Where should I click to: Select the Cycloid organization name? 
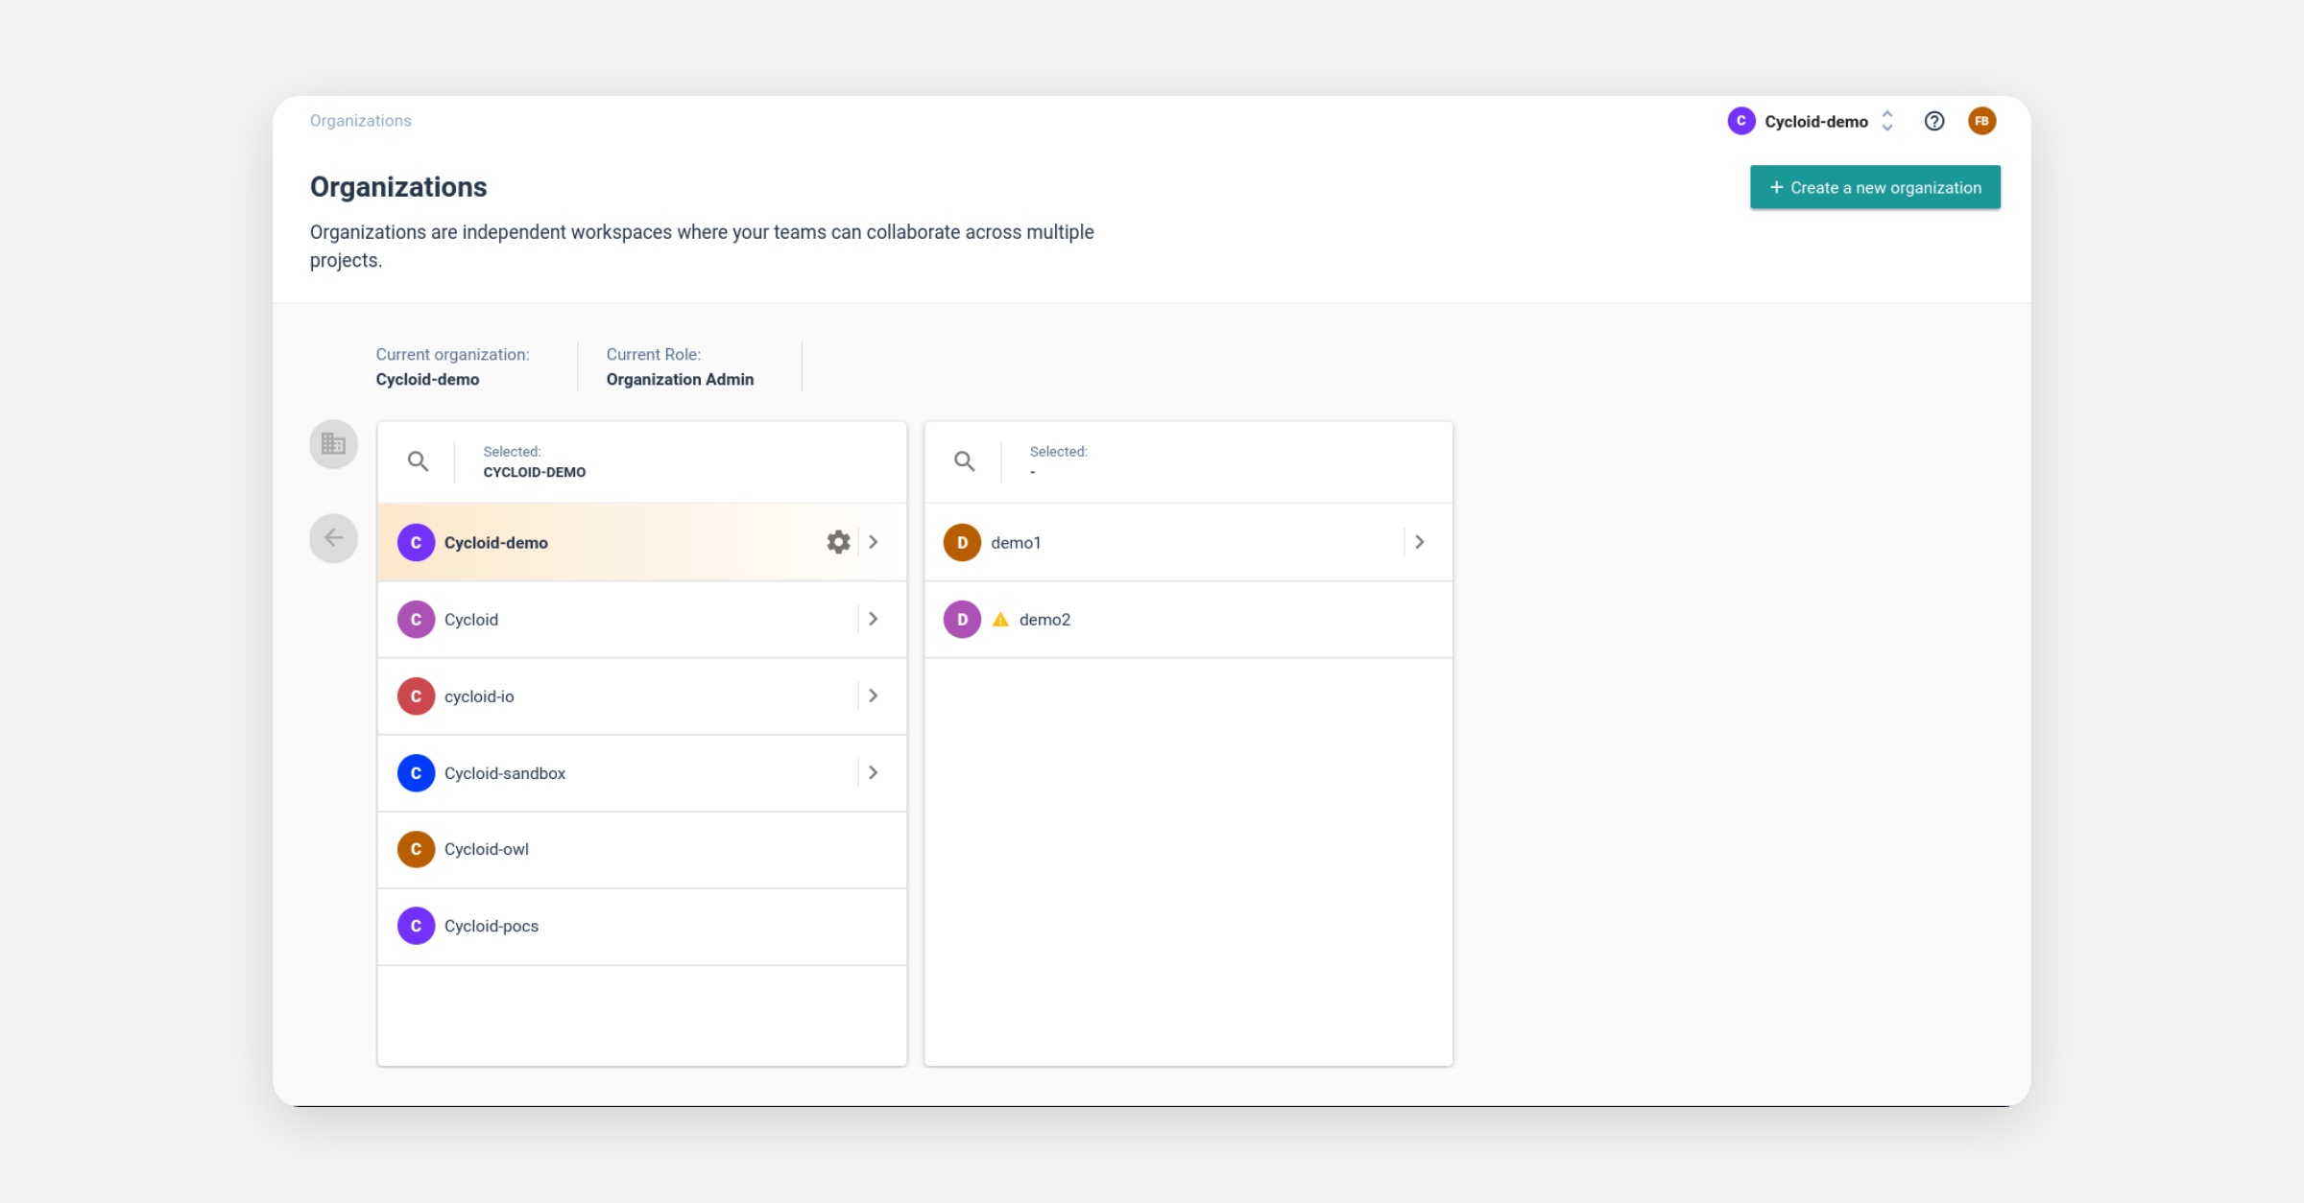click(471, 620)
